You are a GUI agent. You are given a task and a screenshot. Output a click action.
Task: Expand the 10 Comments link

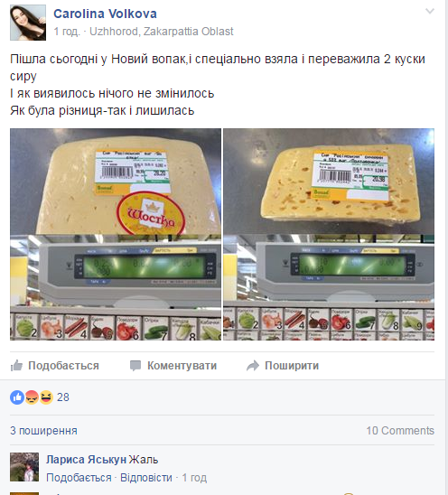coord(400,431)
